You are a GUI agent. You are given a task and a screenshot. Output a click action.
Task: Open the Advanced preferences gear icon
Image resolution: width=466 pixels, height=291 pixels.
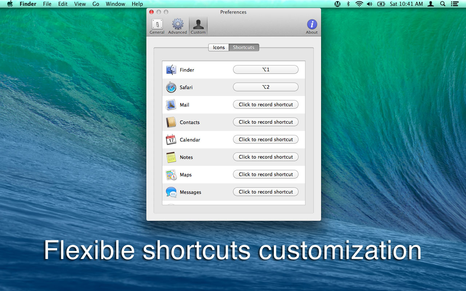[178, 24]
